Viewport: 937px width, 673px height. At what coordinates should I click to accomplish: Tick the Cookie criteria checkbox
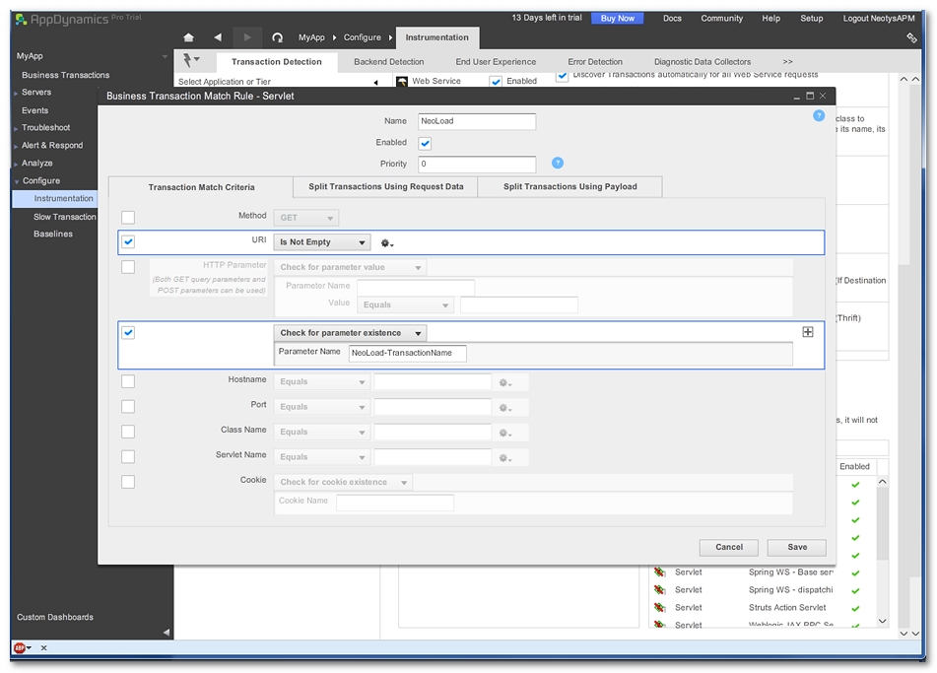128,482
